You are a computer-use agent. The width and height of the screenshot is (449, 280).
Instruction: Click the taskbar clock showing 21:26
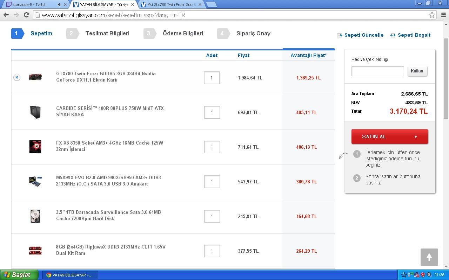pos(439,275)
